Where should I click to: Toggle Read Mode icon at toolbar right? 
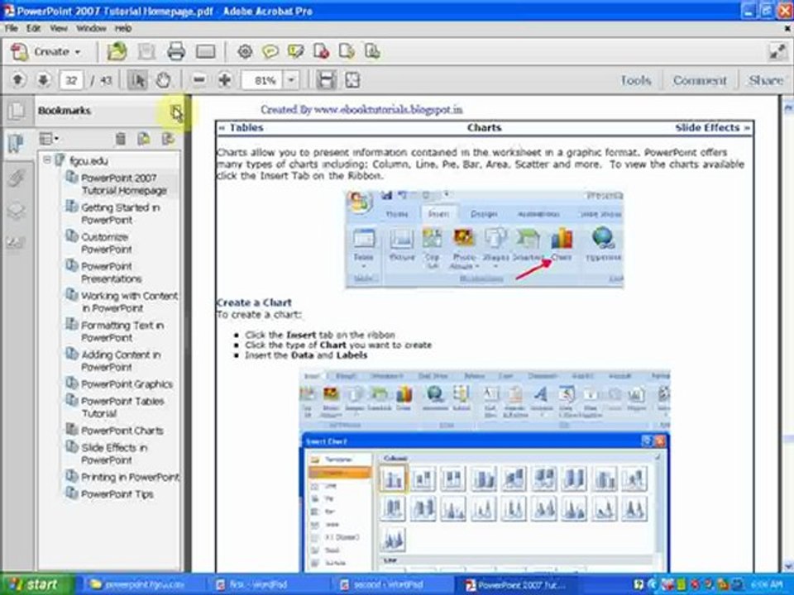[x=777, y=51]
